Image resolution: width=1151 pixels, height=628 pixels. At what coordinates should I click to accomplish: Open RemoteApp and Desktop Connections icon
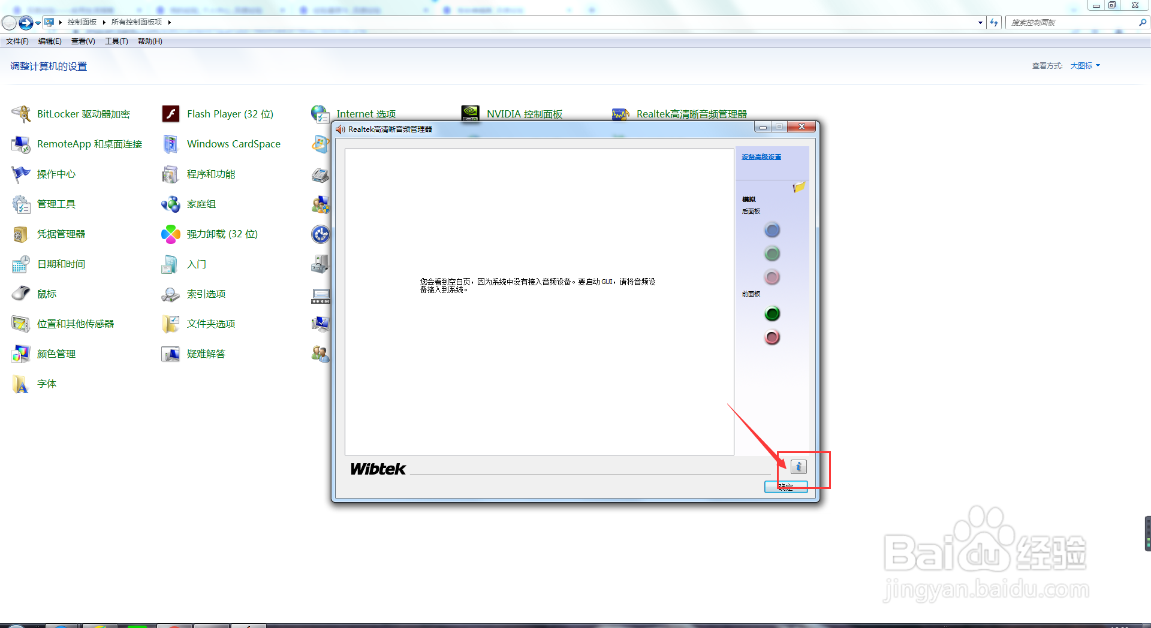[x=21, y=144]
